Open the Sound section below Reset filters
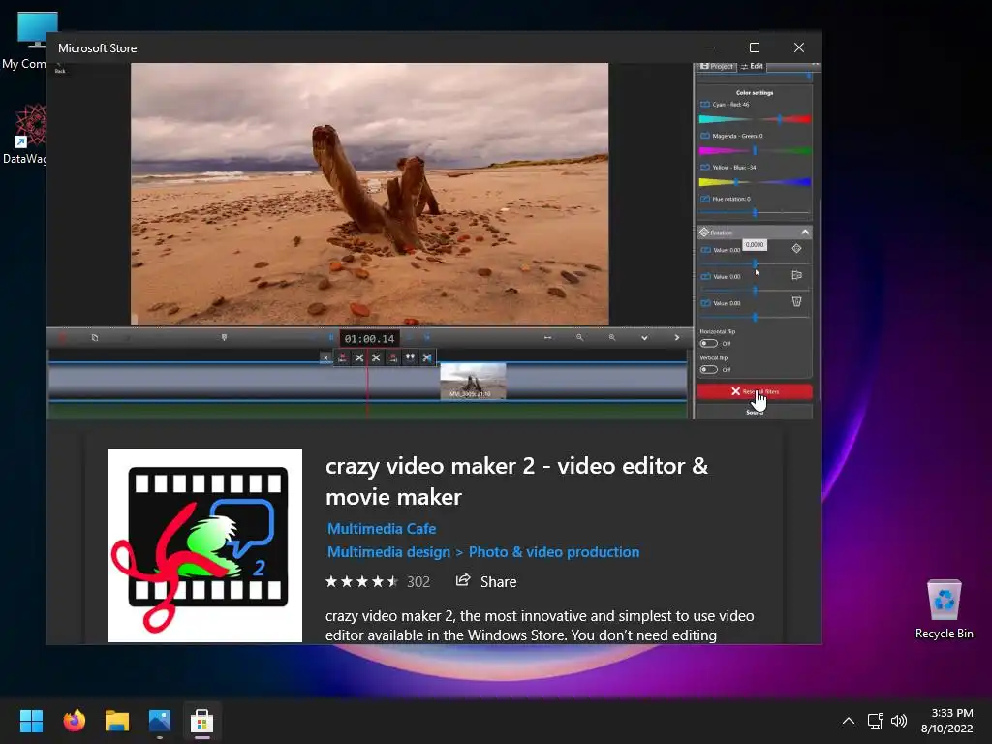The width and height of the screenshot is (992, 744). click(755, 412)
